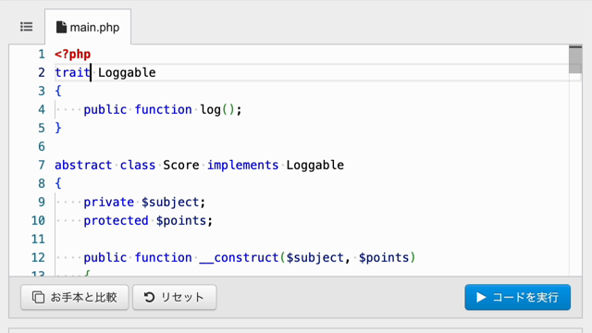
Task: Click the editor vertical scrollbar thumb
Action: [x=575, y=59]
